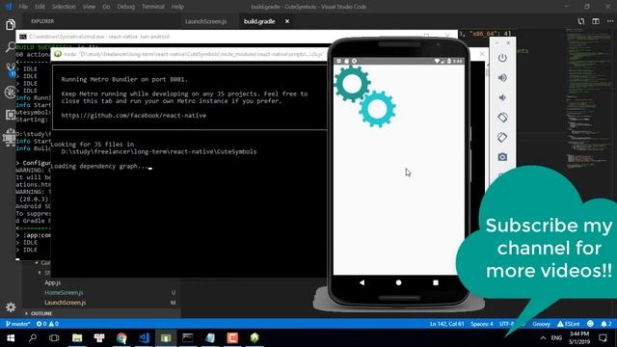
Task: Rotate emulator right
Action: point(502,137)
